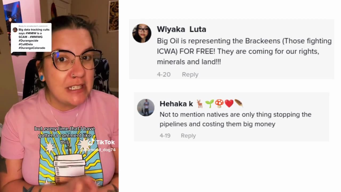
Task: Click Hehaka k's profile avatar
Action: click(x=146, y=107)
